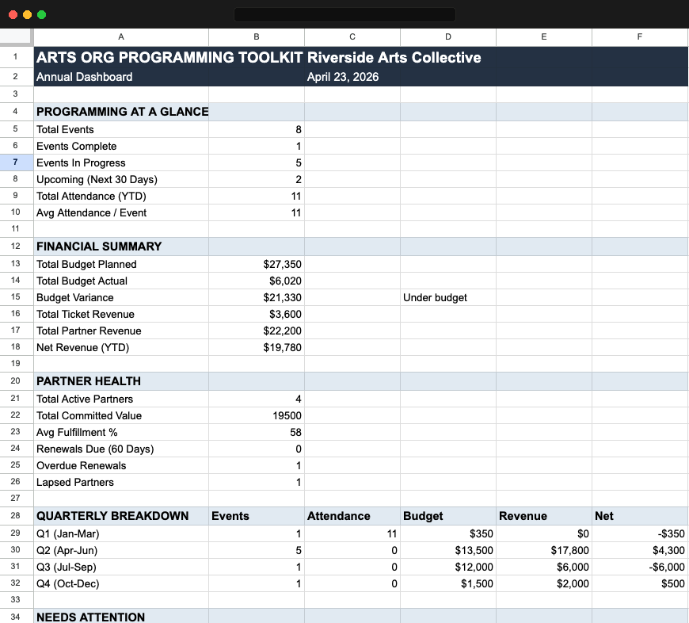Click the 'Total Active Partners' label
Viewport: 689px width, 623px height.
point(121,399)
